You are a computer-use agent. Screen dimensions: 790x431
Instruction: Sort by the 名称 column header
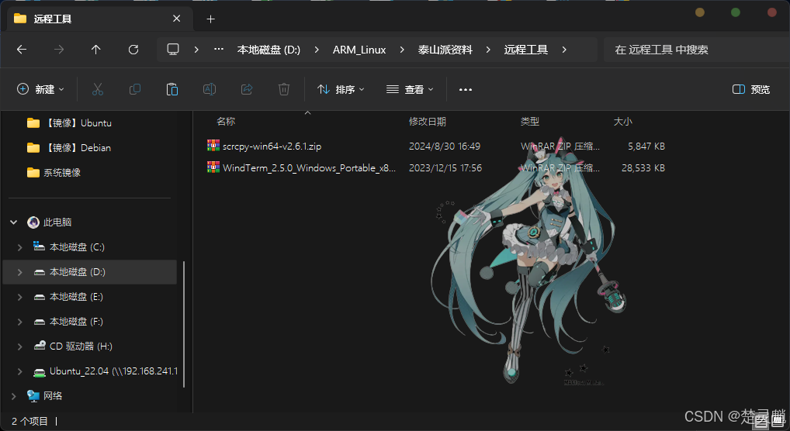point(226,122)
